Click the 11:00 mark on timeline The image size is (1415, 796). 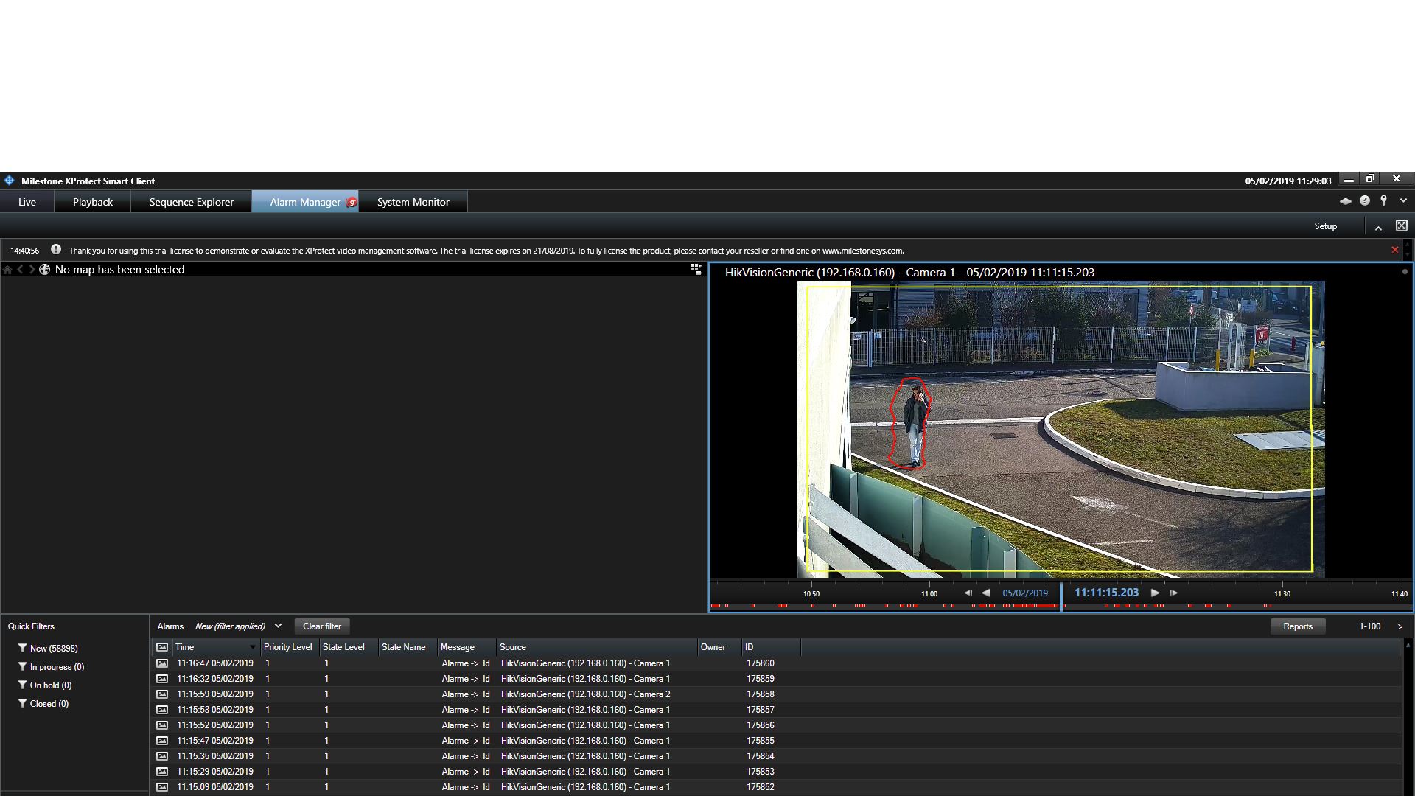click(929, 594)
